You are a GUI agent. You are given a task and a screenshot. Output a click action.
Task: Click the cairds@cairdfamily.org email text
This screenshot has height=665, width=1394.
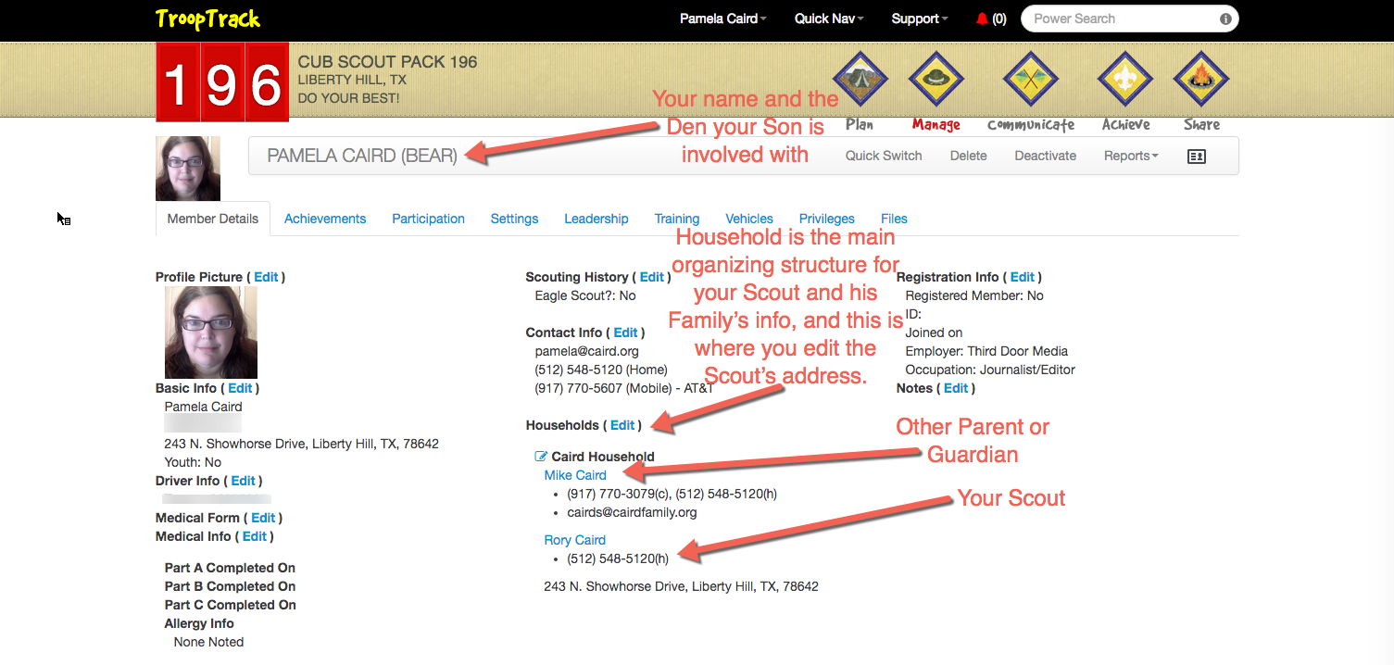[x=632, y=512]
